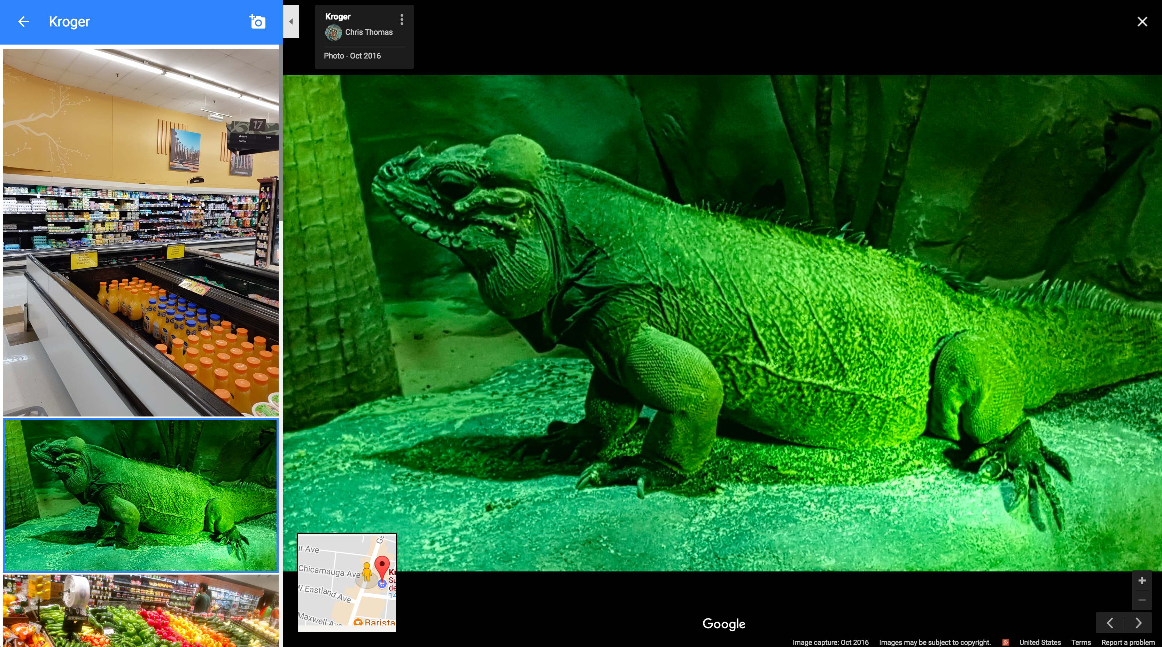Screen dimensions: 1162x647
Task: Go to the previous photo arrow
Action: 1110,623
